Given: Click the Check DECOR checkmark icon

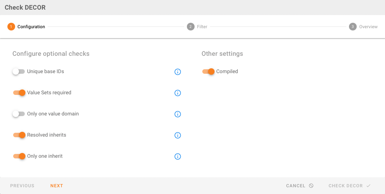Looking at the screenshot, I should [368, 186].
